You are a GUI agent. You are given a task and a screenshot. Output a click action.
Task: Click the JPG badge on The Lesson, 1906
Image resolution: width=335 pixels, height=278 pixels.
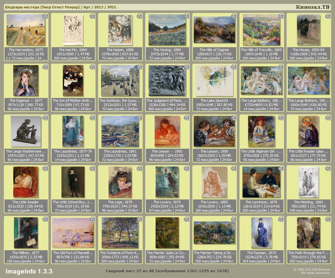pyautogui.click(x=234, y=118)
